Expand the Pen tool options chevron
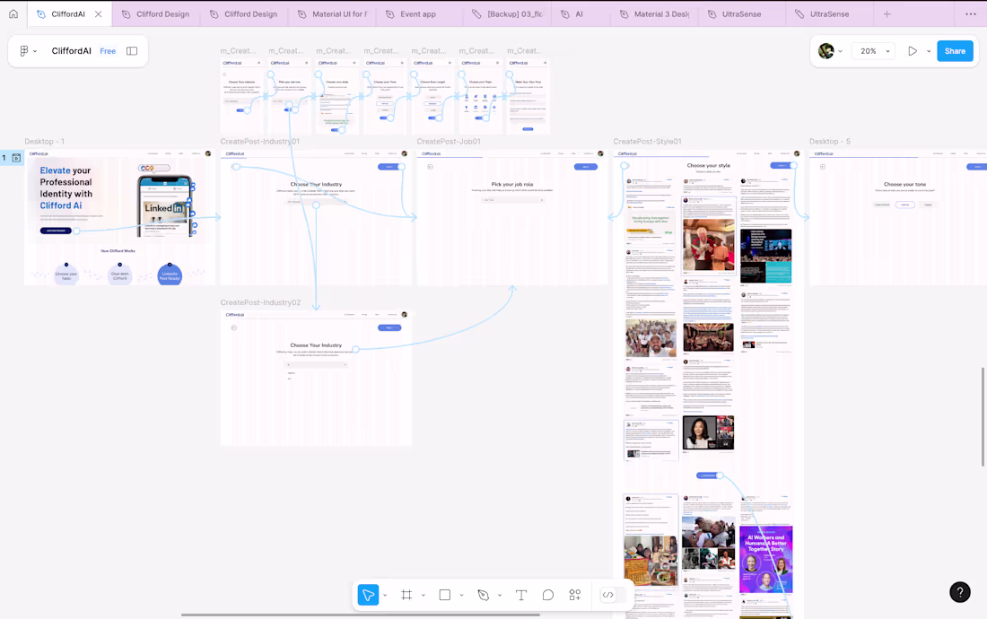The image size is (987, 619). pyautogui.click(x=500, y=595)
